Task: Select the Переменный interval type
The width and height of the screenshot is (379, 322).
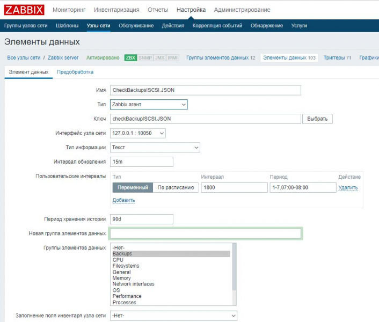Action: point(133,187)
